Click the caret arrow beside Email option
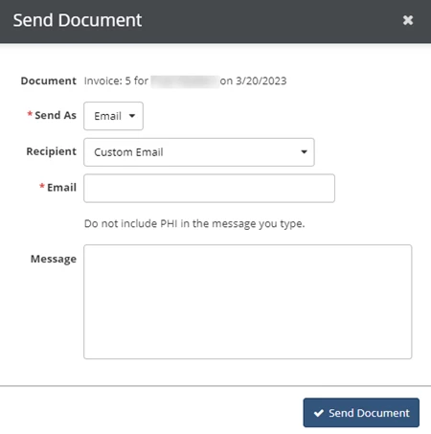 coord(132,116)
